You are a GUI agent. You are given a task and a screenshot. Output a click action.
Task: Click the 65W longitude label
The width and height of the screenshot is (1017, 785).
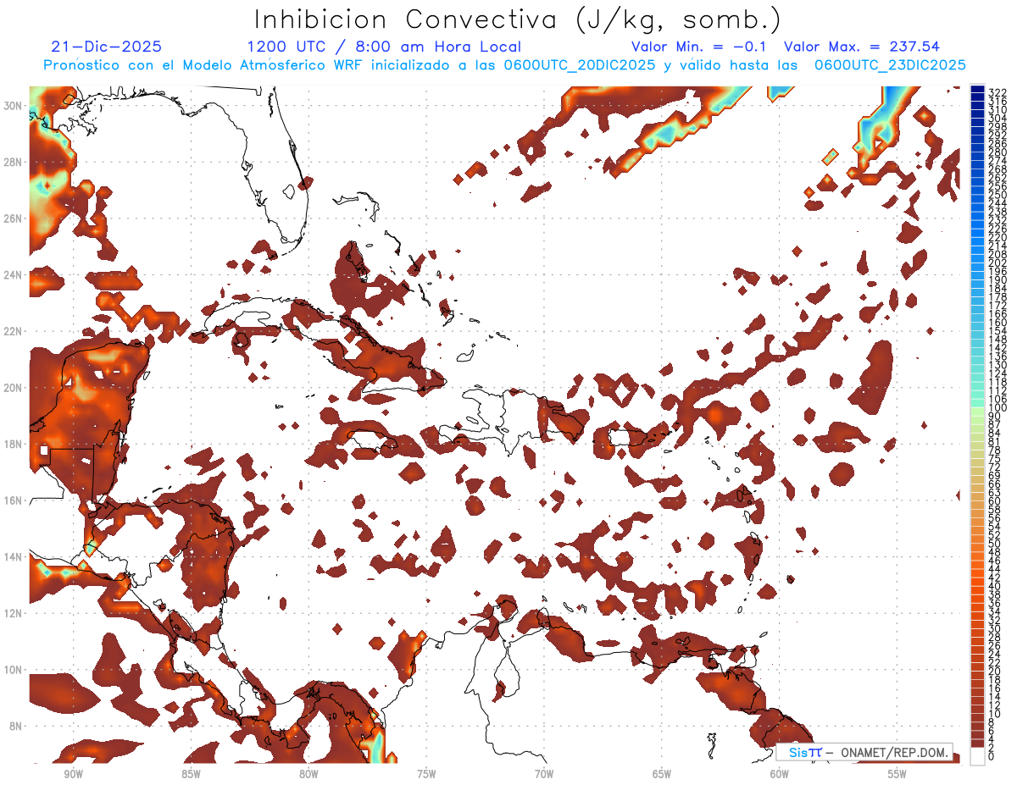(662, 774)
